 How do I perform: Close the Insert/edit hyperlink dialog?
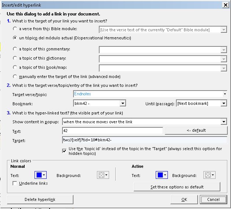click(x=225, y=5)
